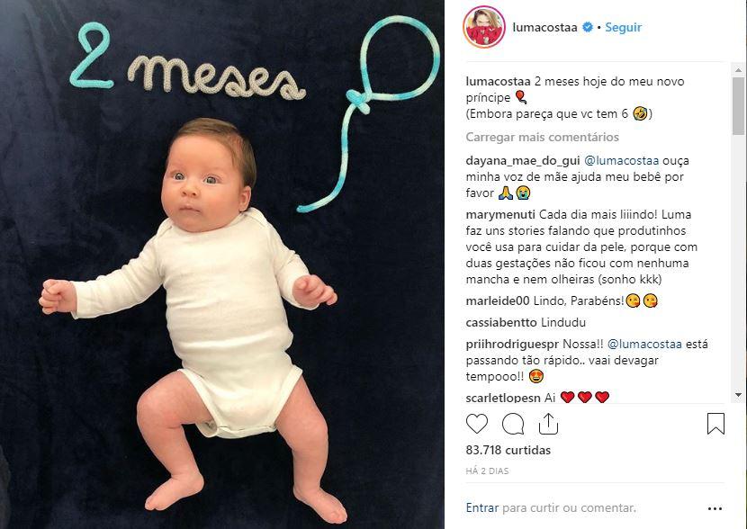The width and height of the screenshot is (747, 529).
Task: Open dayana_mae_do_gui commenter profile
Action: tap(523, 161)
